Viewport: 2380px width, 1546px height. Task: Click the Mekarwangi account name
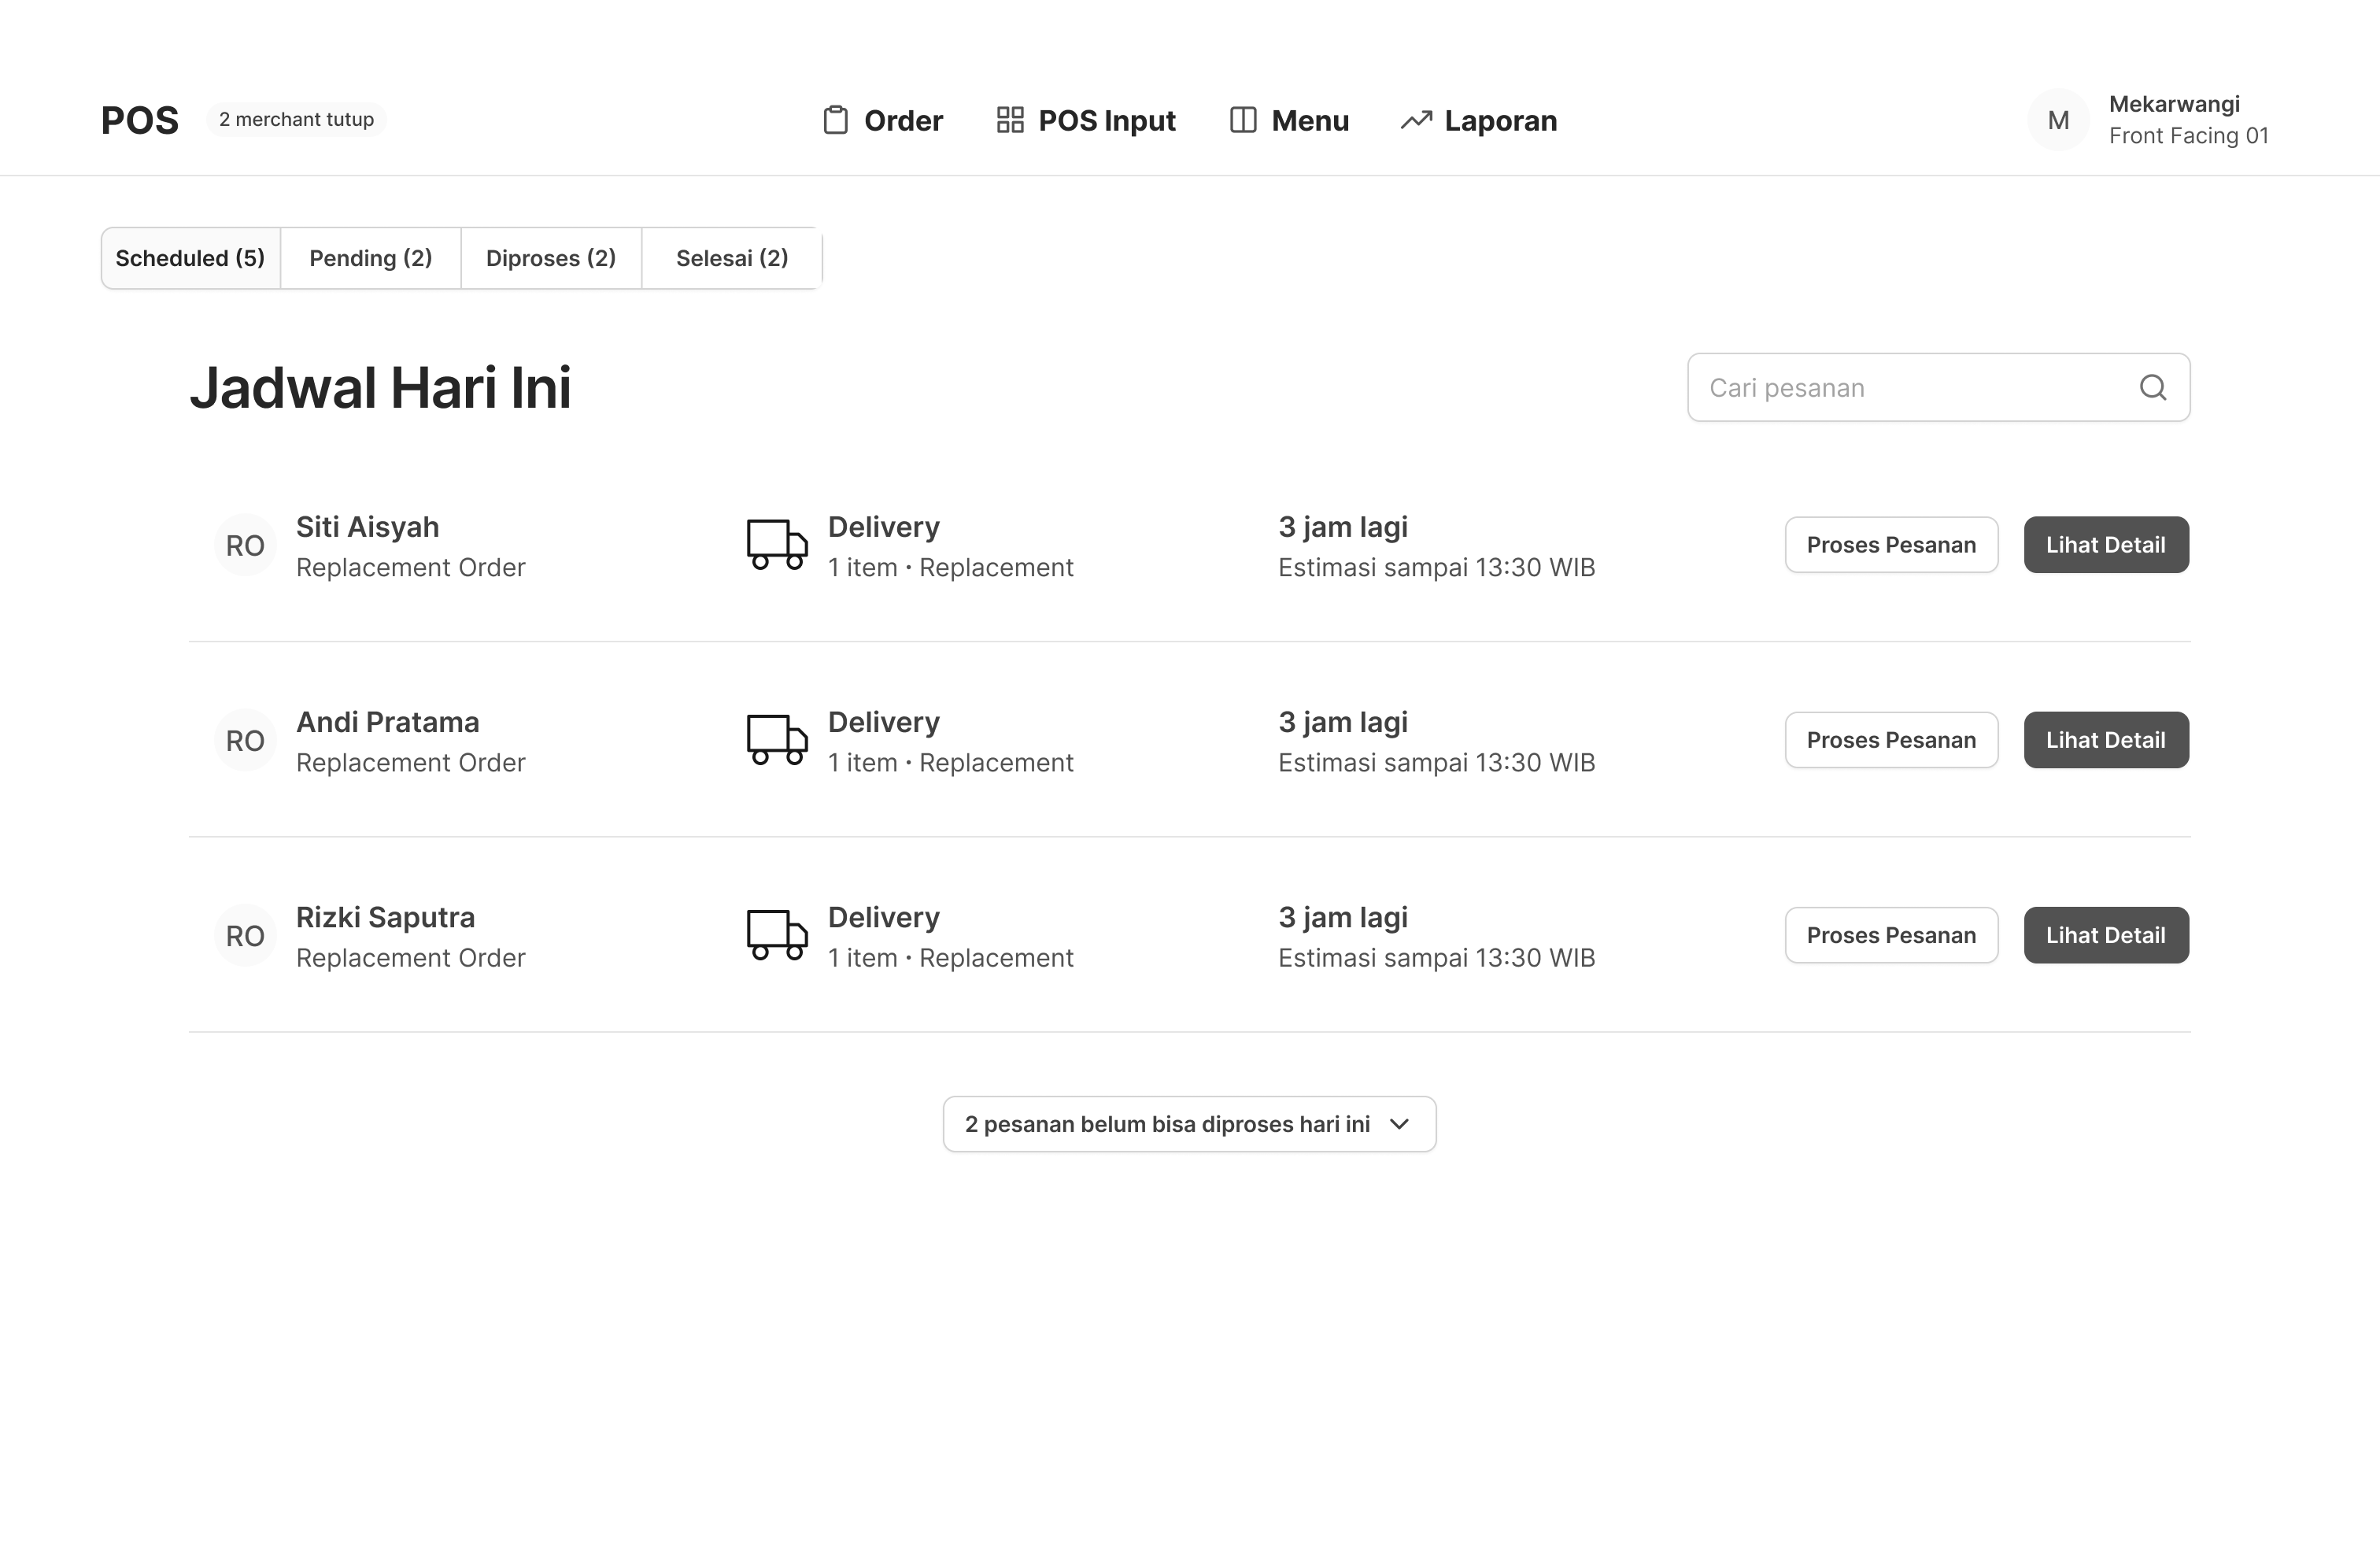pos(2174,104)
